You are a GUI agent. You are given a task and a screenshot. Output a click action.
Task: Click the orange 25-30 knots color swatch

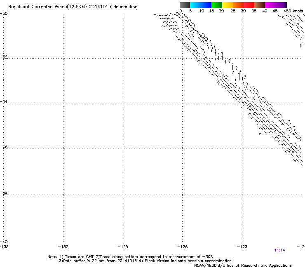238,5
